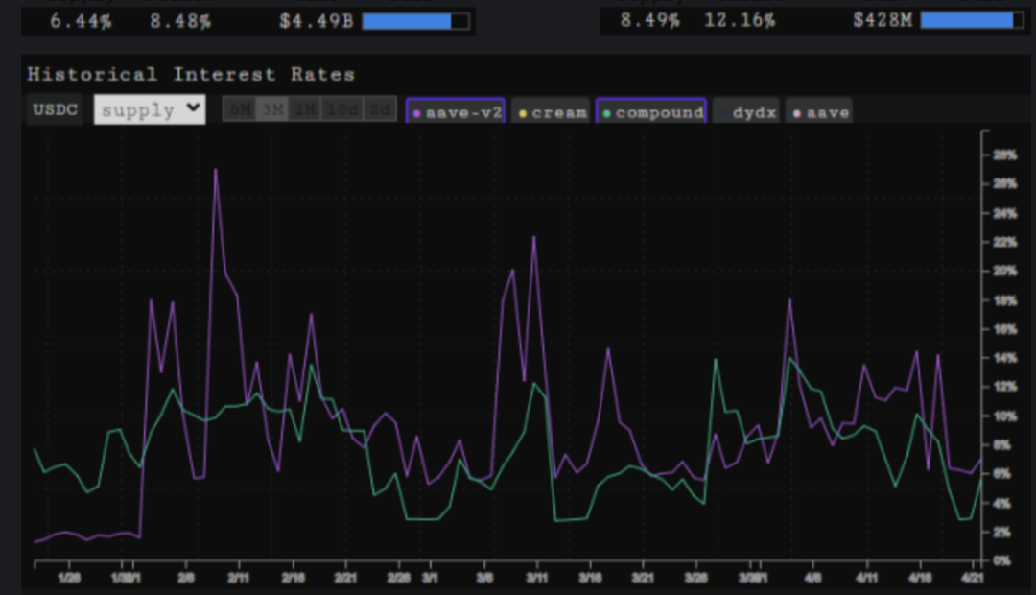
Task: Open the supply type dropdown
Action: pos(150,110)
